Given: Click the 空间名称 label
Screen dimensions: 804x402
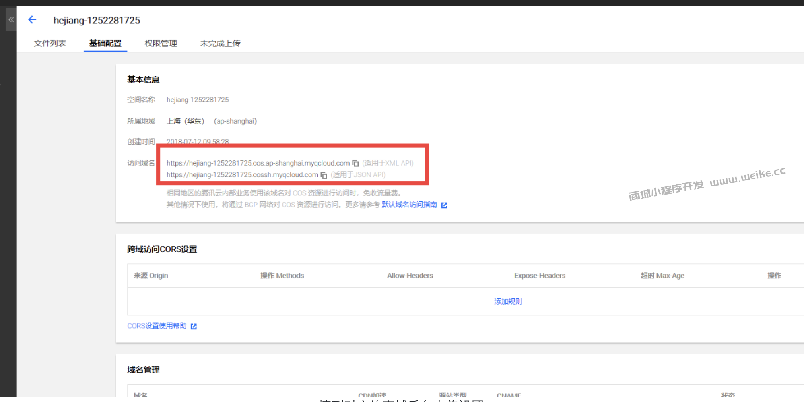Looking at the screenshot, I should 141,100.
